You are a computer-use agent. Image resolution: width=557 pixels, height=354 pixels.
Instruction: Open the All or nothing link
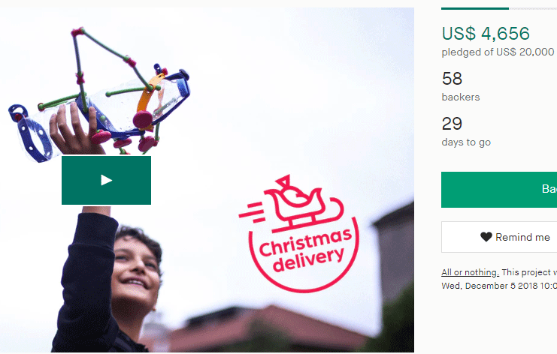(x=470, y=272)
